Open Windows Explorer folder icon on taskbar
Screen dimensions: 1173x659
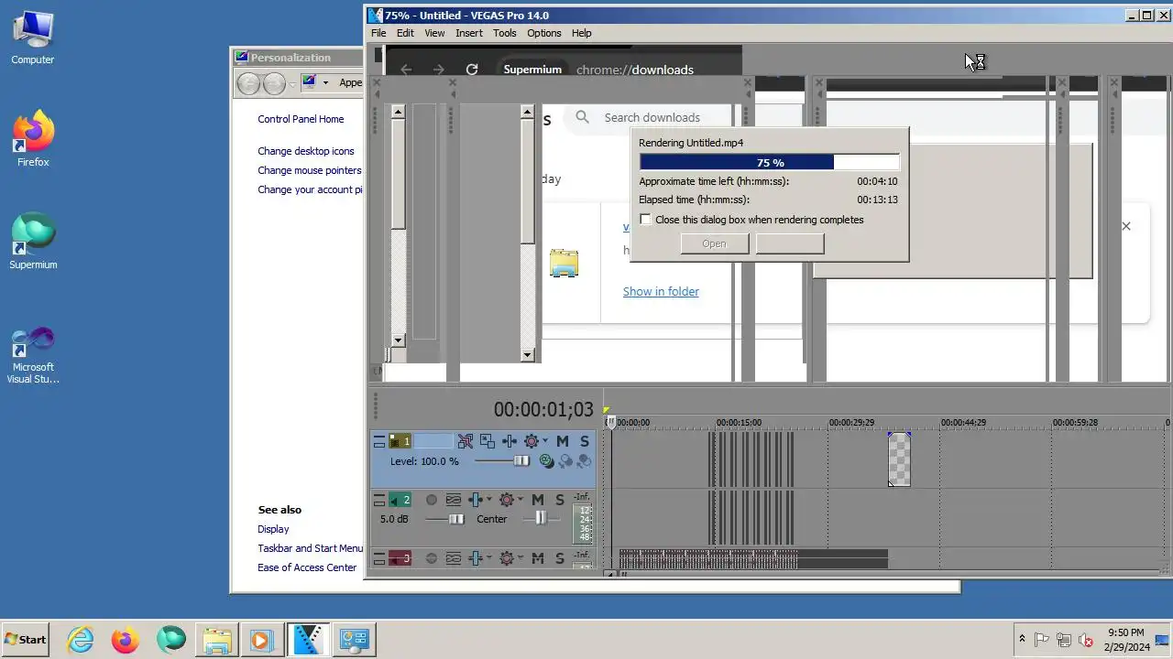tap(216, 640)
